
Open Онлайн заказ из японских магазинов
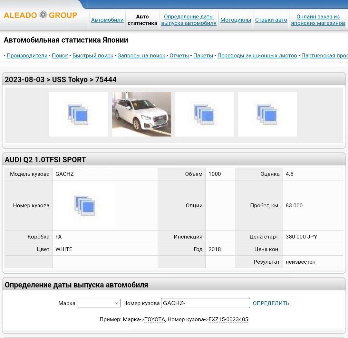[318, 20]
